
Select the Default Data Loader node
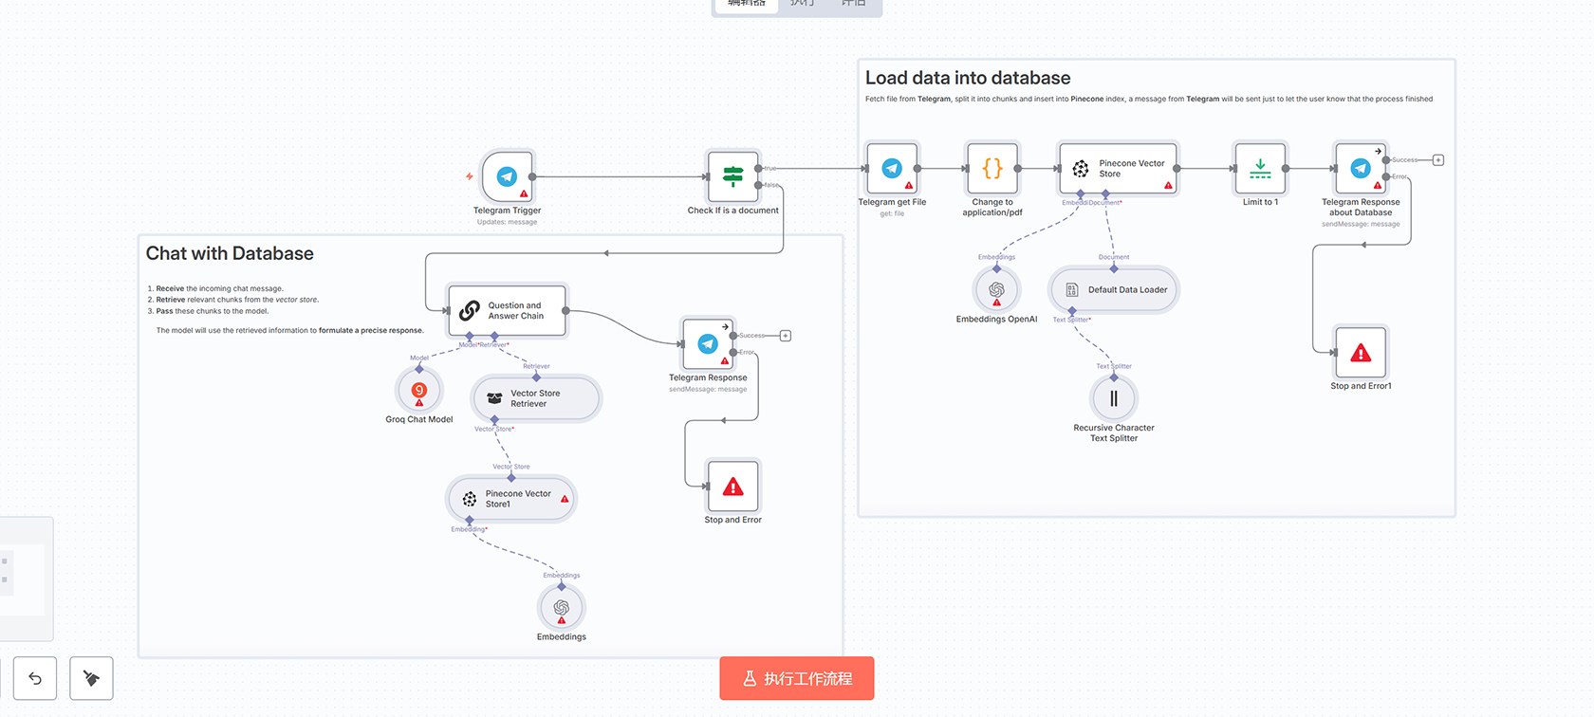click(x=1114, y=290)
